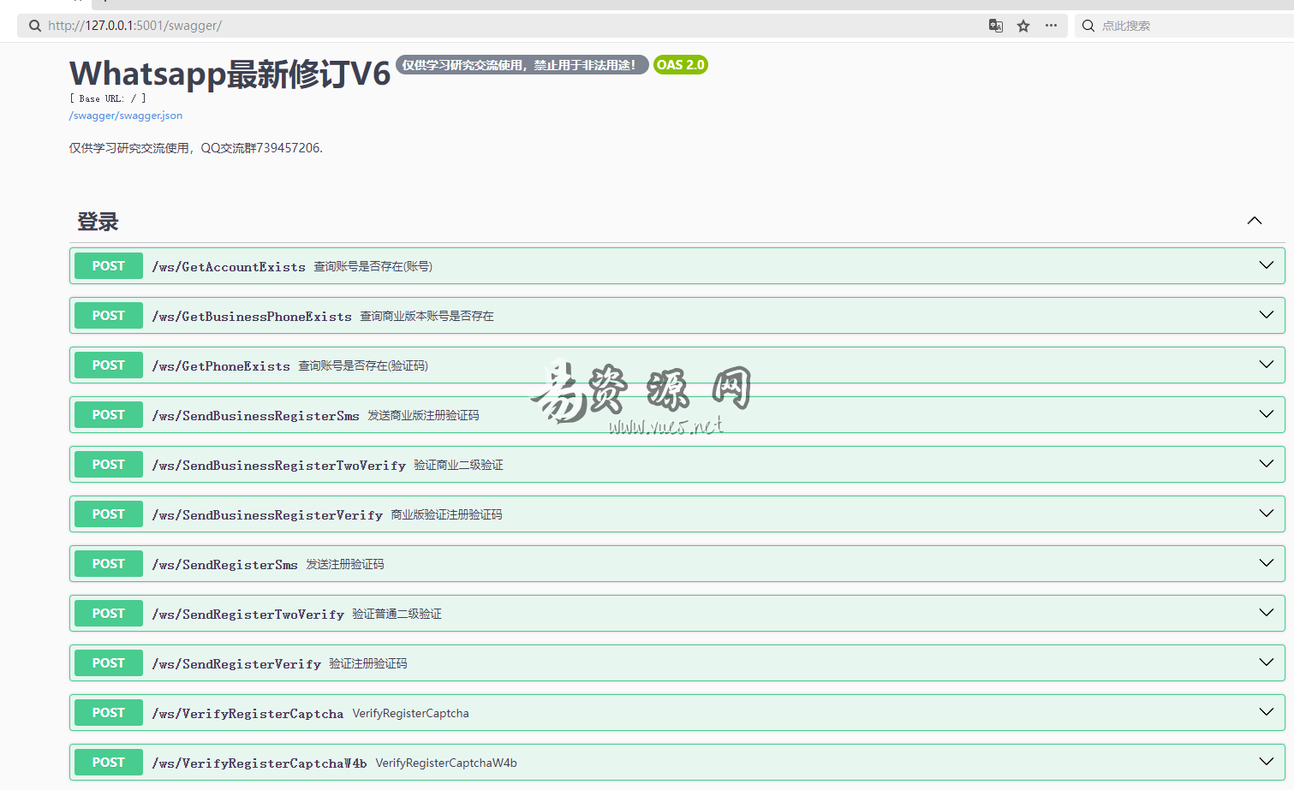The image size is (1294, 790).
Task: Click the gray version notice badge beside title
Action: 522,65
